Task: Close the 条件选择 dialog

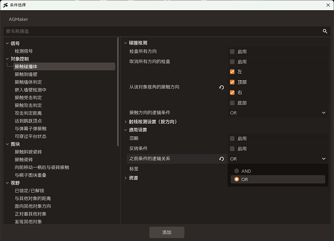Action: pos(328,5)
